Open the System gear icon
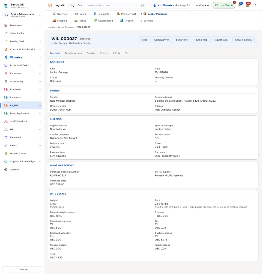The image size is (262, 274). tap(6, 169)
